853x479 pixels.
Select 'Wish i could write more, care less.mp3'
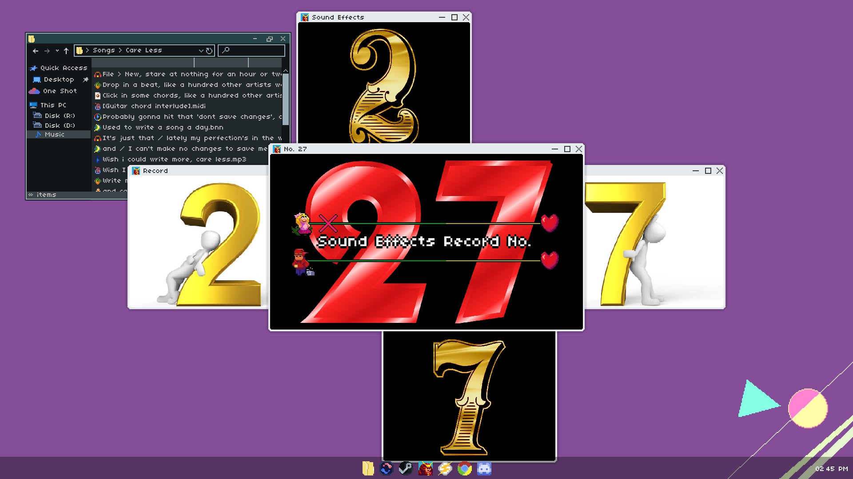170,159
